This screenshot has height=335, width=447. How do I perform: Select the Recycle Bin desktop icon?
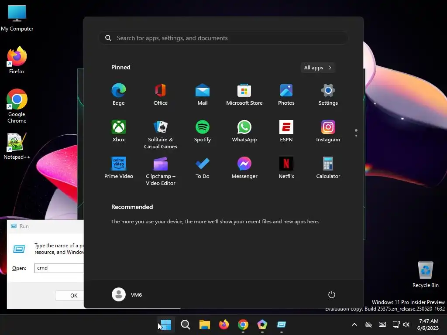[x=425, y=274]
